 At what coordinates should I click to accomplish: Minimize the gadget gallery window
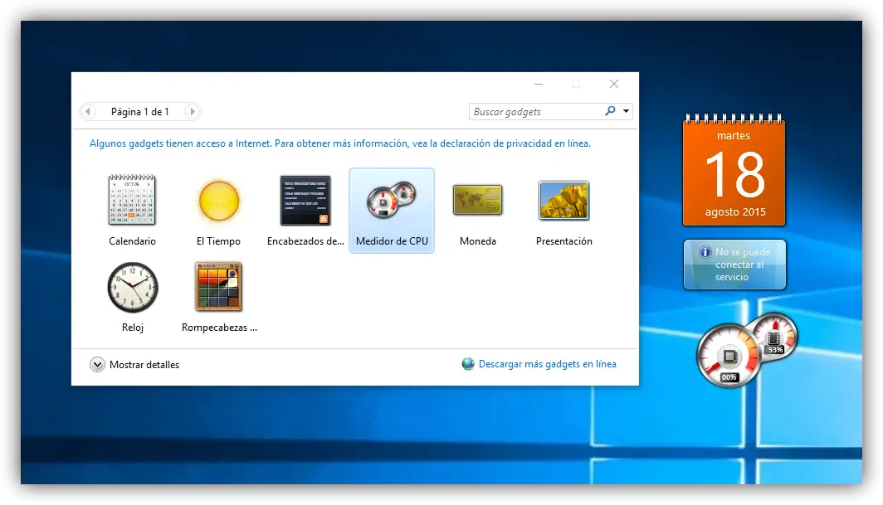pos(539,84)
